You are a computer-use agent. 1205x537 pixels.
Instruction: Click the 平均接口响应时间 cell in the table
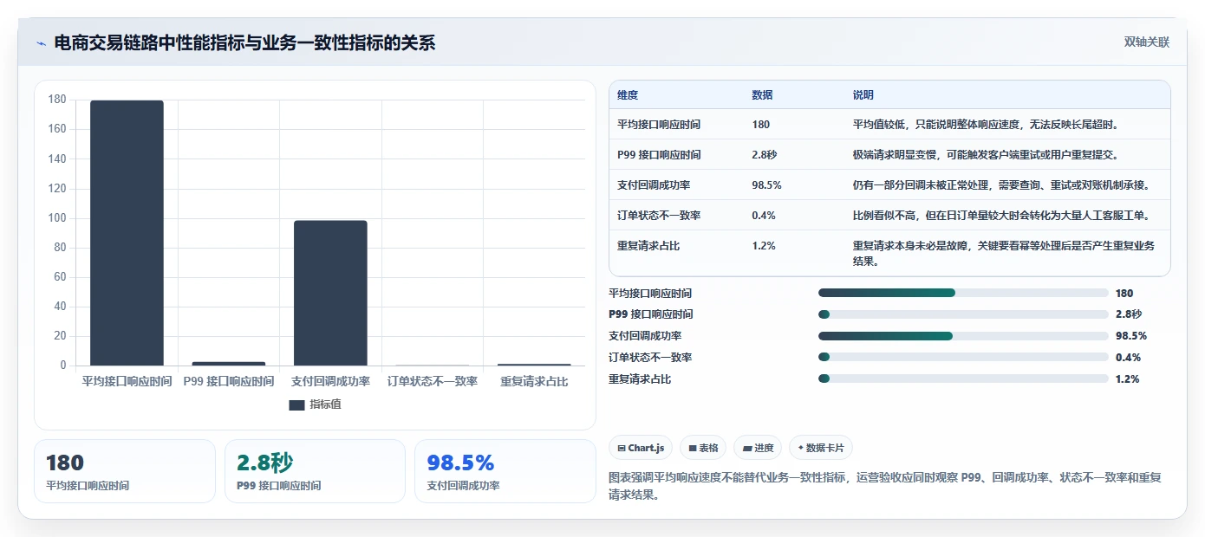point(659,125)
